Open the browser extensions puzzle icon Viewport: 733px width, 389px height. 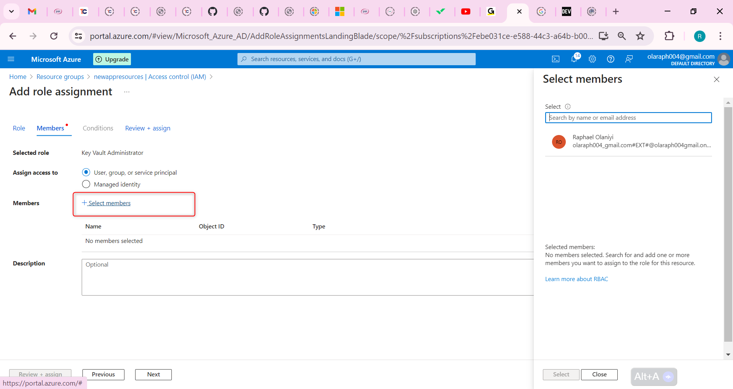670,36
